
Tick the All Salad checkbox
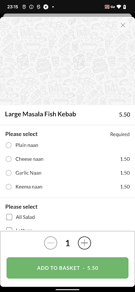(9, 217)
